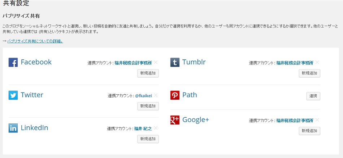Open the @fkaikei Twitter account link

click(x=143, y=96)
